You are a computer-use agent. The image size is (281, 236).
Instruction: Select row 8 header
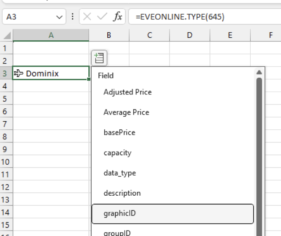coord(6,136)
